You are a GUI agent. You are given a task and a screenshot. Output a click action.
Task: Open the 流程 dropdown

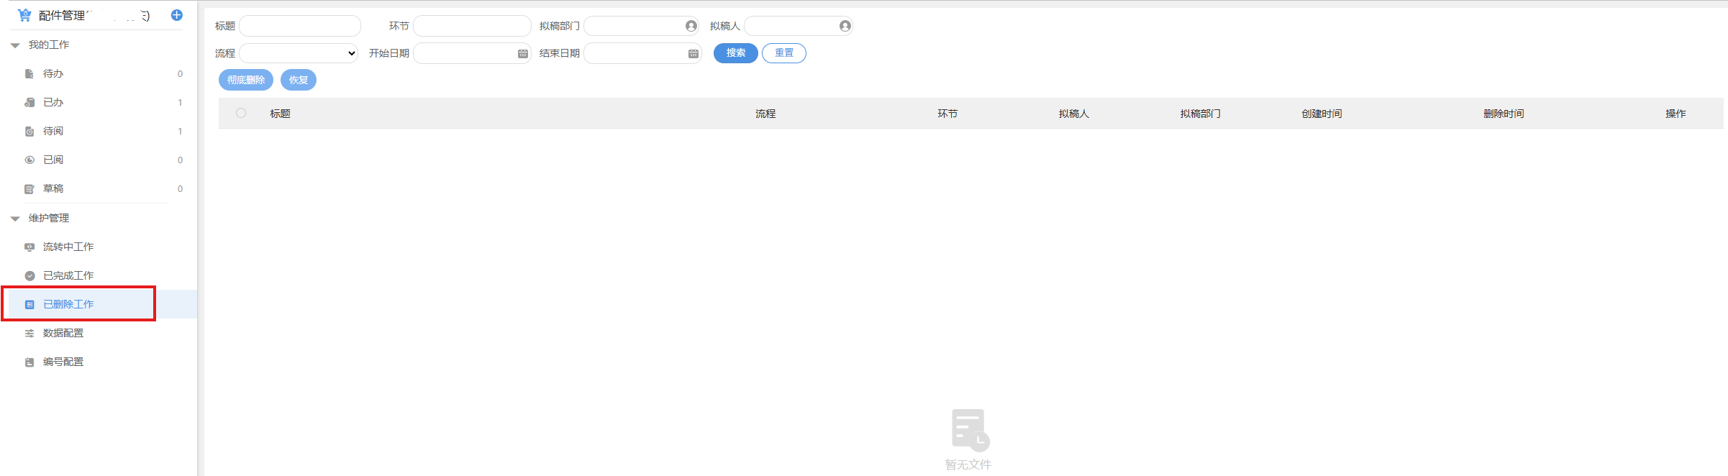(299, 53)
